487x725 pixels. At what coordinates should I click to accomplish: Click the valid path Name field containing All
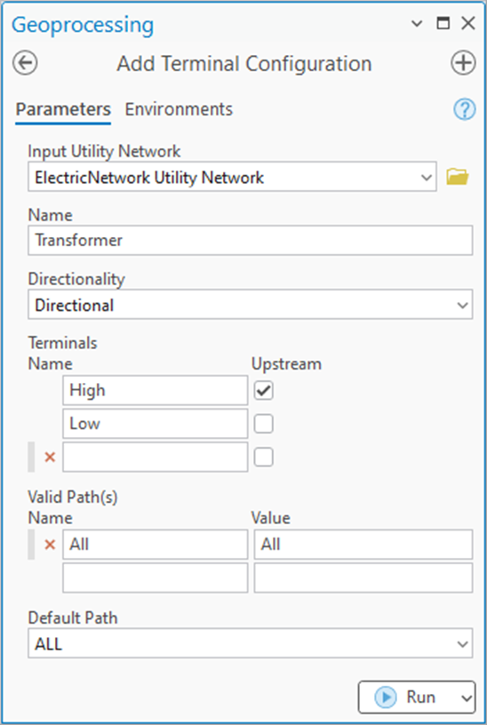(156, 545)
